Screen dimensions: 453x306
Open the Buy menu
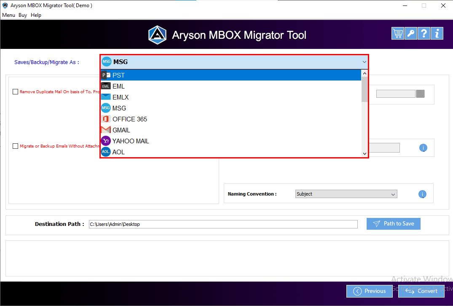22,15
